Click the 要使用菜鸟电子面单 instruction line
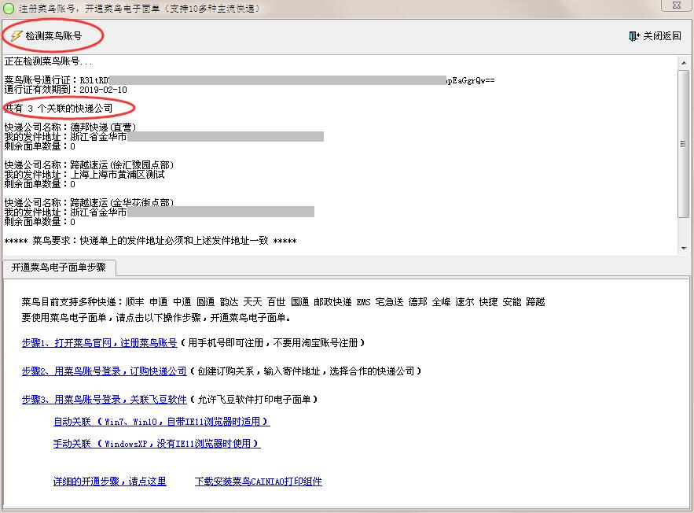The height and width of the screenshot is (513, 694). pos(156,318)
